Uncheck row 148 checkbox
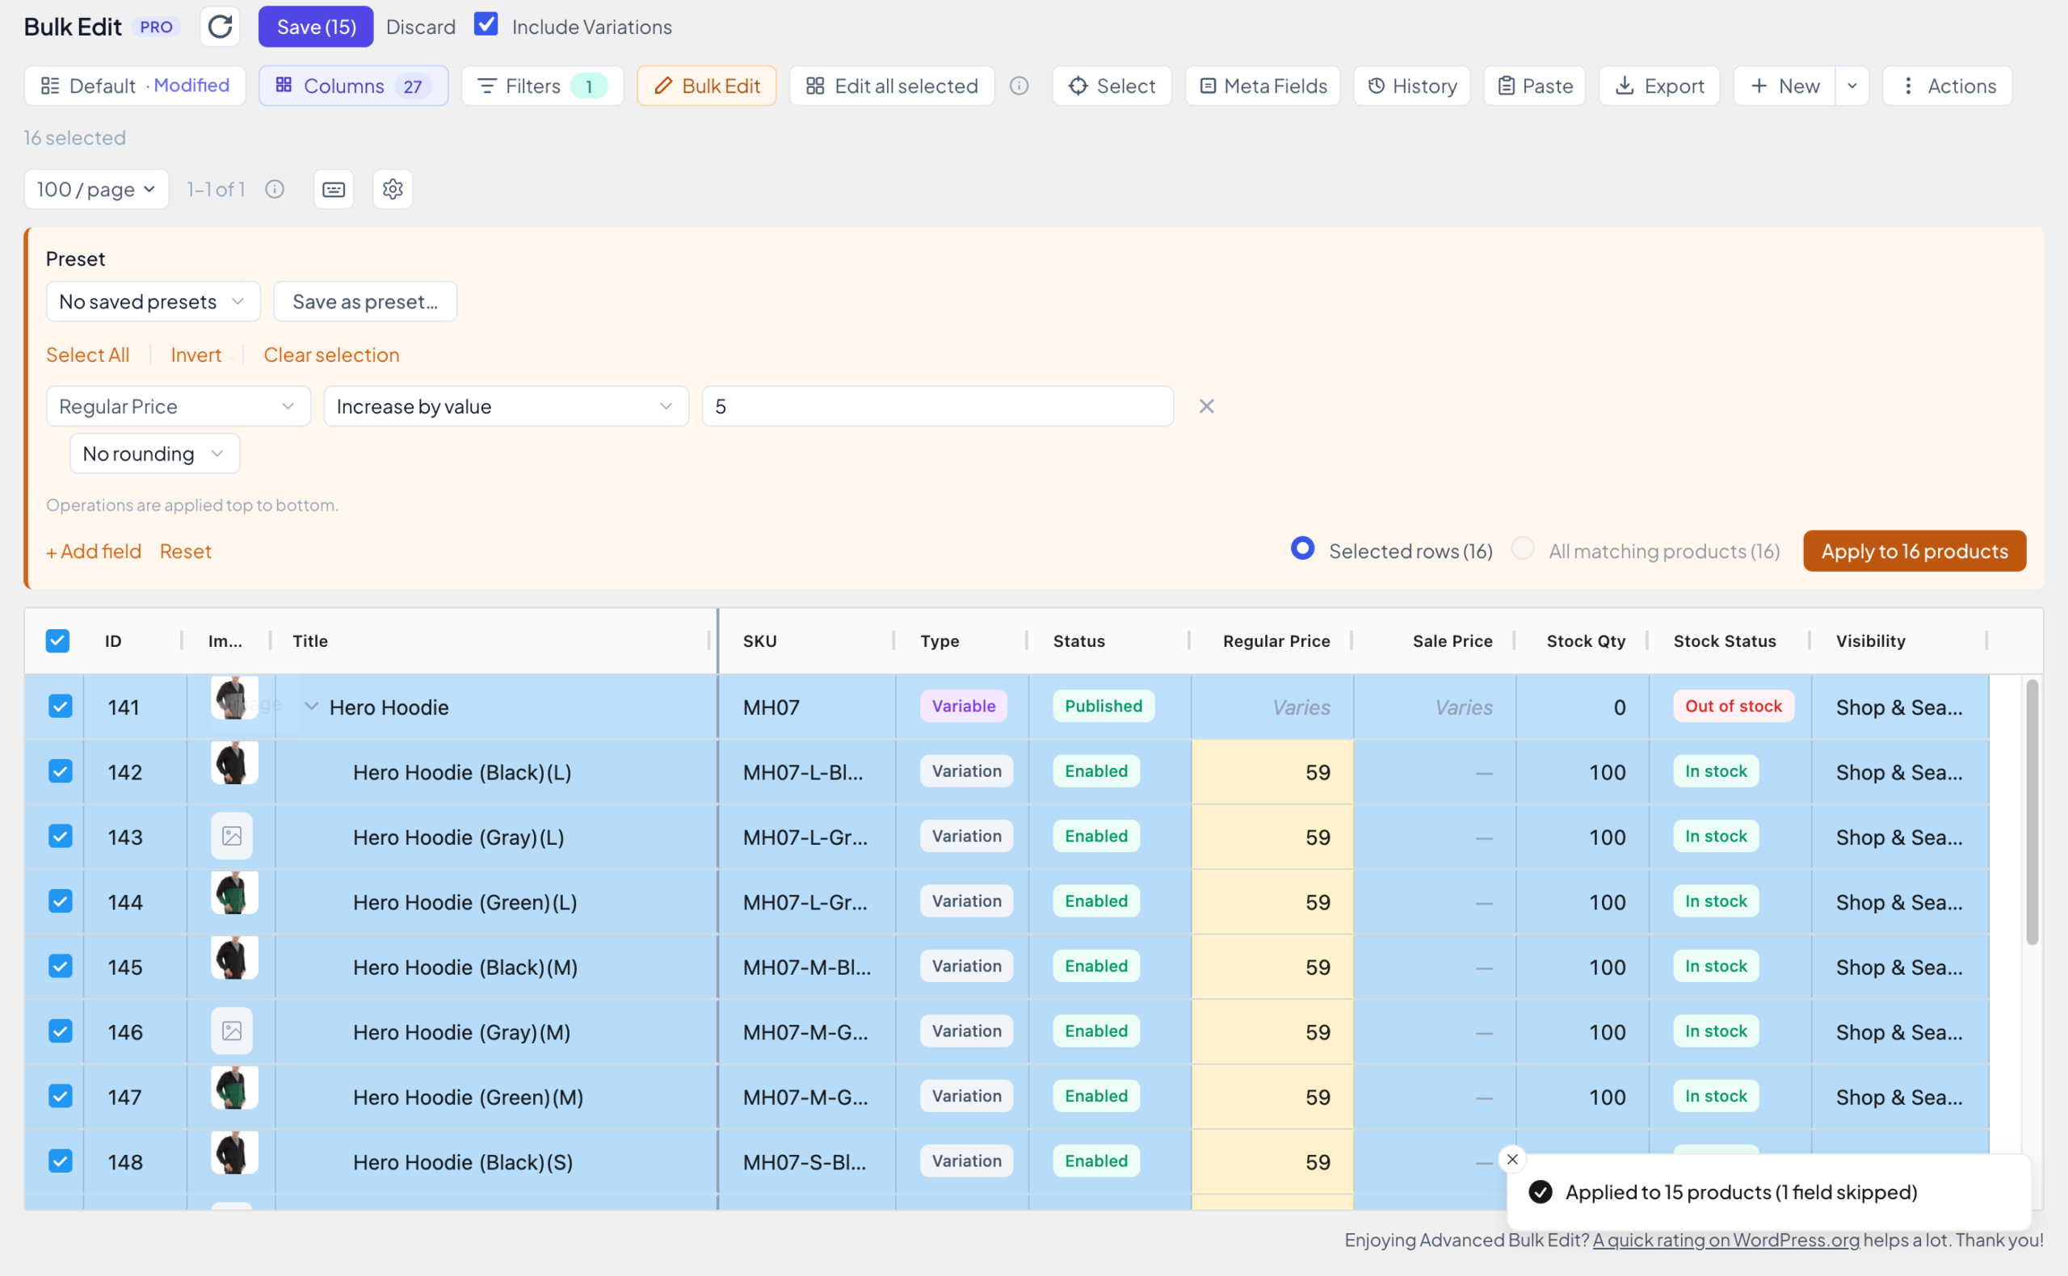This screenshot has width=2068, height=1276. 60,1161
